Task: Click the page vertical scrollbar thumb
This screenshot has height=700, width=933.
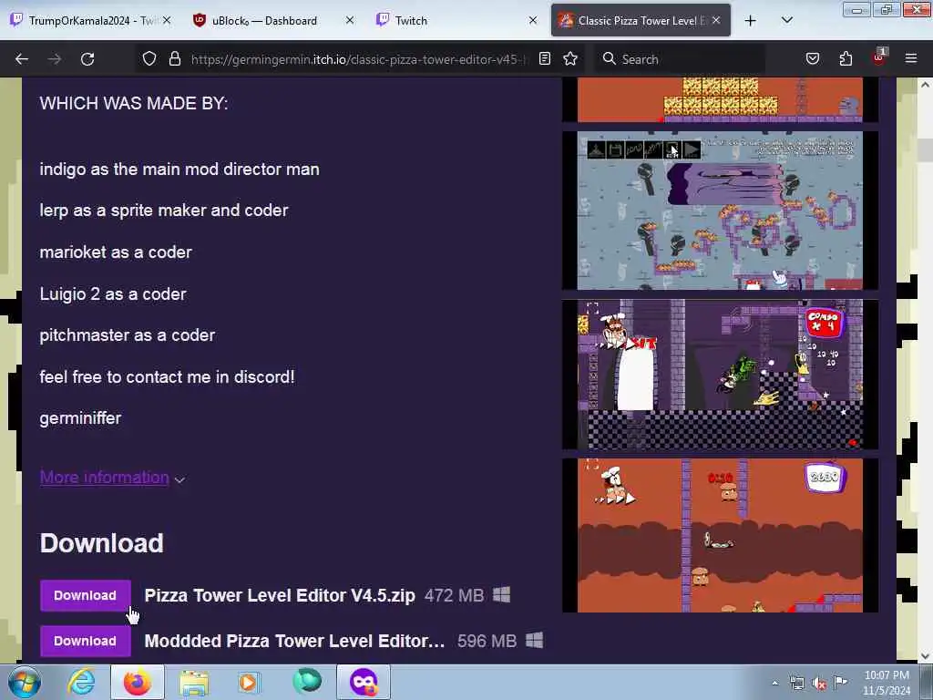Action: (x=925, y=149)
